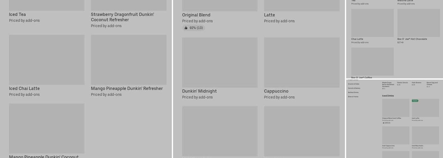The height and width of the screenshot is (158, 443).
Task: Click the Dunkin' Midnight product image
Action: (220, 62)
